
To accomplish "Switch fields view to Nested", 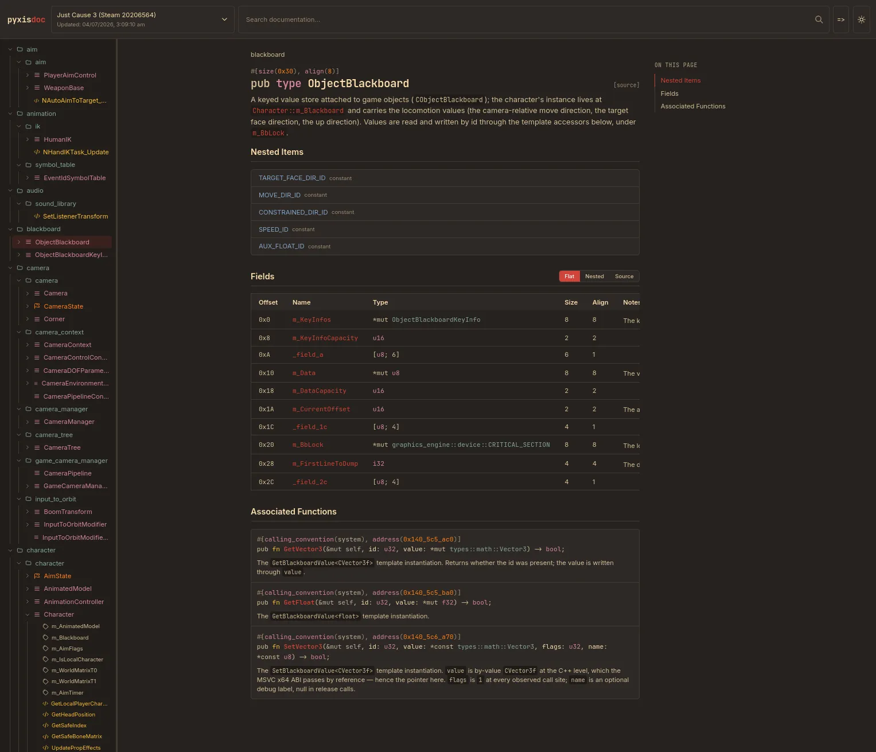I will point(594,276).
